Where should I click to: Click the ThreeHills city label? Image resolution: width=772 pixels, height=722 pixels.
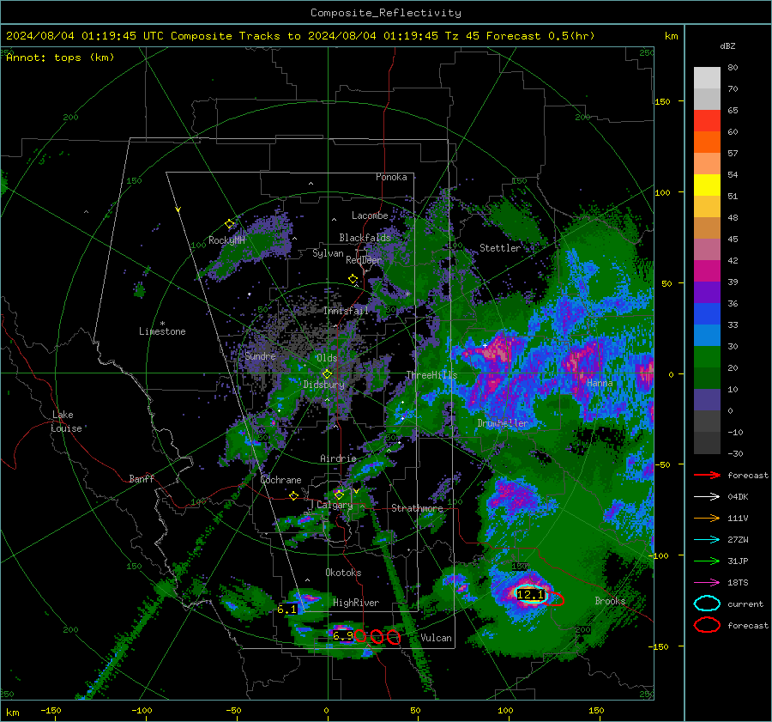(x=431, y=375)
